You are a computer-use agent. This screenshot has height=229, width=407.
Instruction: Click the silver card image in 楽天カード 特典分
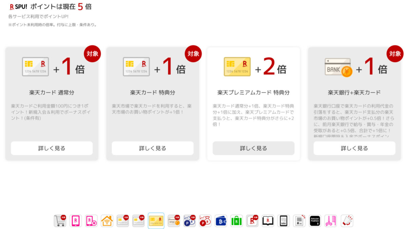pyautogui.click(x=136, y=67)
